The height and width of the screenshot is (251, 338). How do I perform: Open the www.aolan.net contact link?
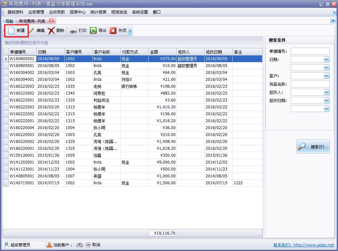pos(313,245)
